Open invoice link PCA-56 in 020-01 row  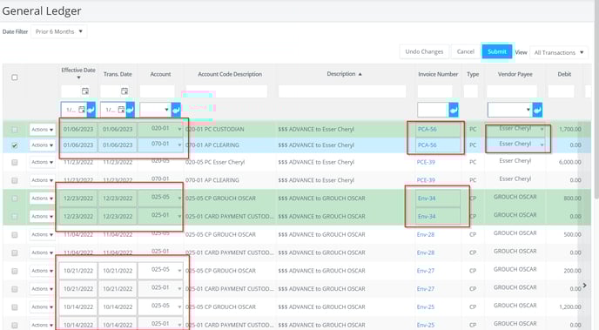(427, 129)
